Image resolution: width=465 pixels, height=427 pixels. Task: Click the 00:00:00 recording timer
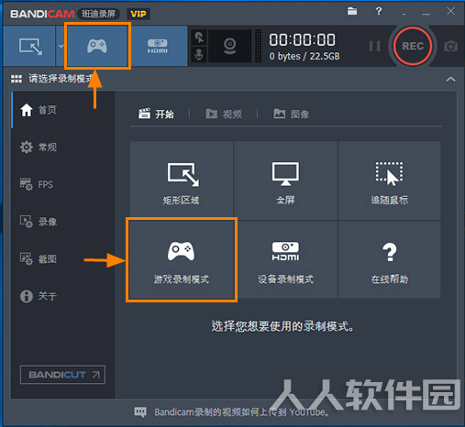click(302, 39)
